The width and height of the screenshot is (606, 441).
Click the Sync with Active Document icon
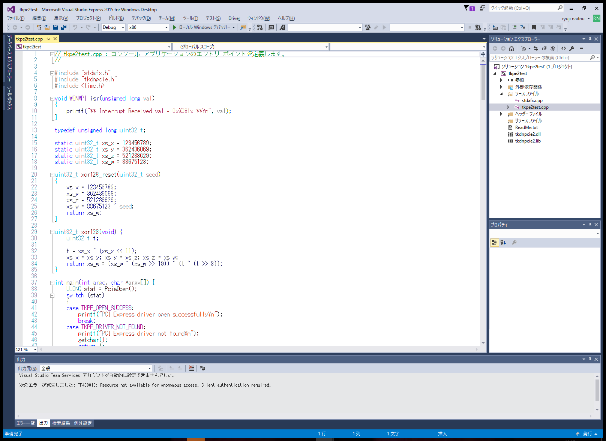[x=536, y=48]
